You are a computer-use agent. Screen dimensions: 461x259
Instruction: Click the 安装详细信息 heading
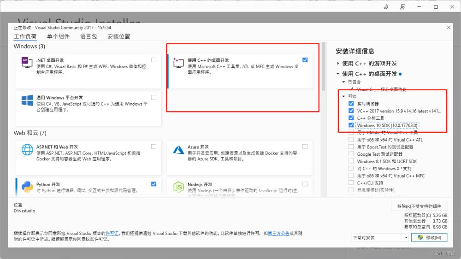pyautogui.click(x=355, y=51)
